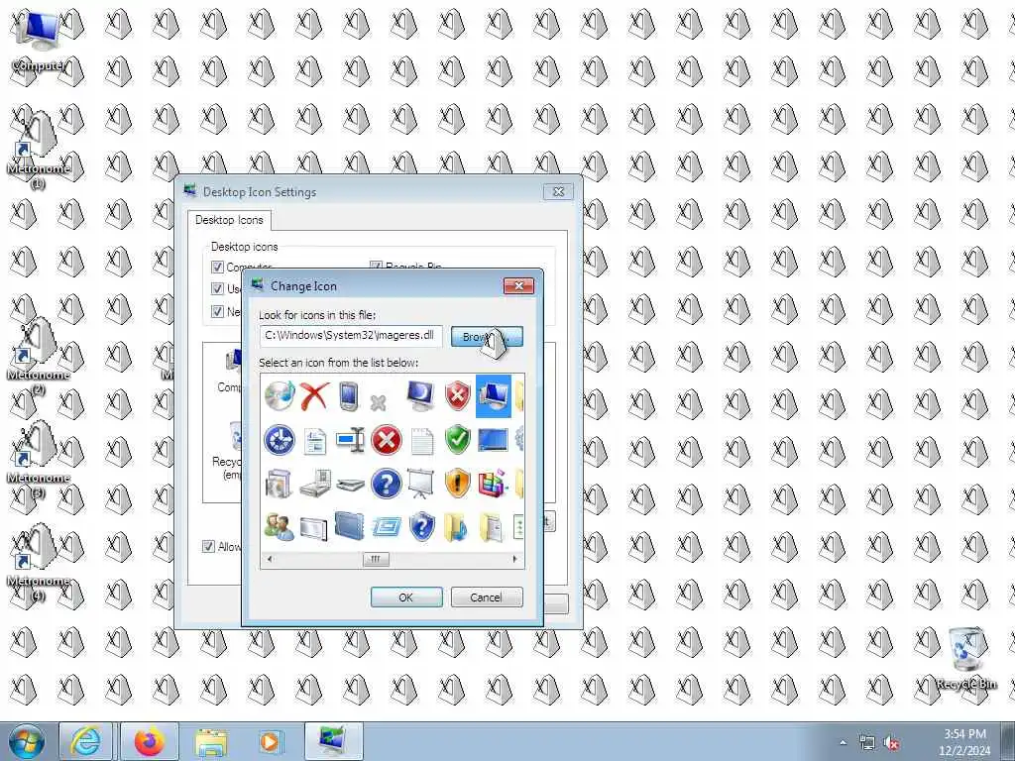Image resolution: width=1015 pixels, height=761 pixels.
Task: Click the icon file path text field
Action: pyautogui.click(x=351, y=335)
